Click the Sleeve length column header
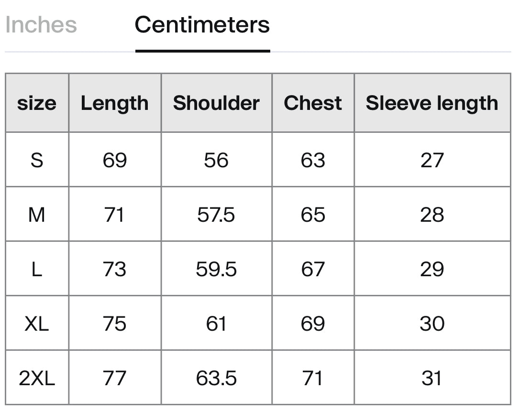Viewport: 519px width, 411px height. [432, 103]
